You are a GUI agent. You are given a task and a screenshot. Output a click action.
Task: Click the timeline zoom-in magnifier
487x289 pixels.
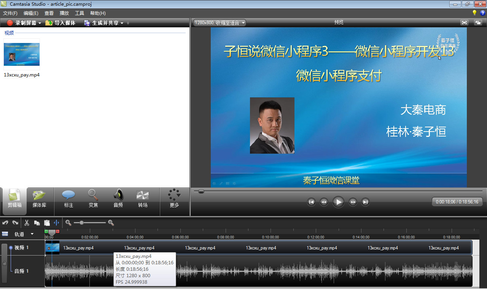pyautogui.click(x=111, y=223)
